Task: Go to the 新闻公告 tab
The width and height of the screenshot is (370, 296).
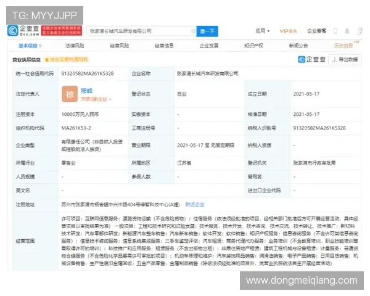Action: click(x=298, y=46)
